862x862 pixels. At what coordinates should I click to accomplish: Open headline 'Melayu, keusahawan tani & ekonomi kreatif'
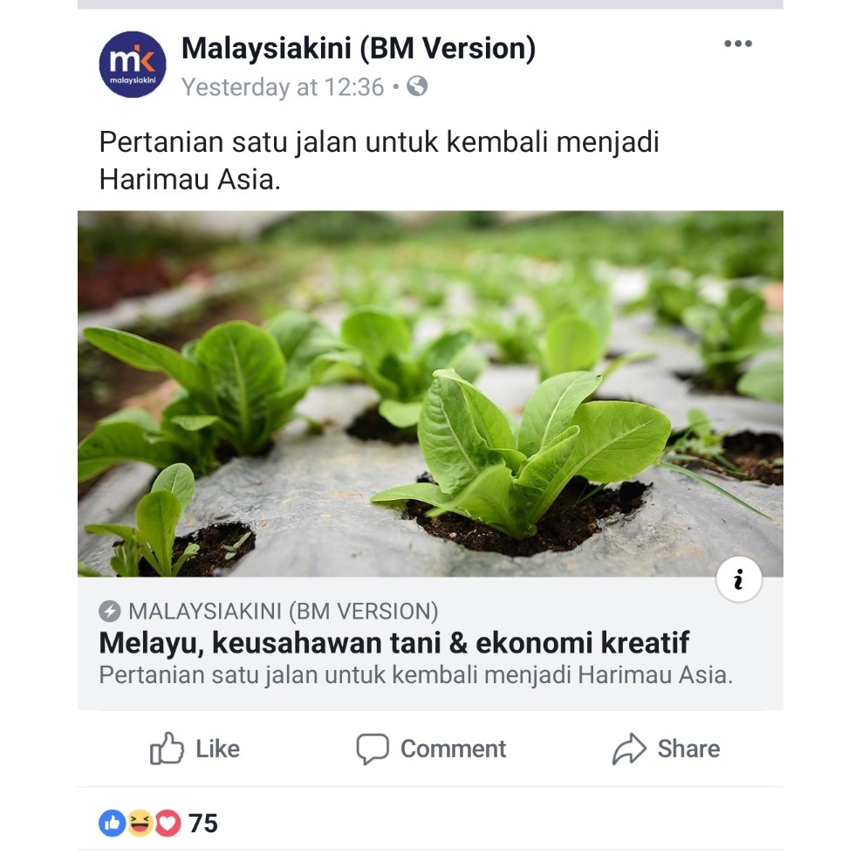[394, 643]
